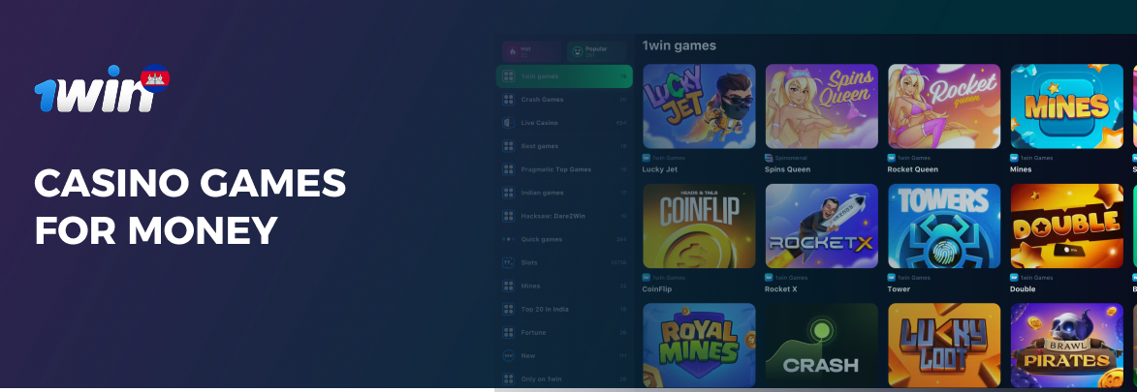This screenshot has height=392, width=1137.
Task: Click the 1win logo
Action: (102, 89)
